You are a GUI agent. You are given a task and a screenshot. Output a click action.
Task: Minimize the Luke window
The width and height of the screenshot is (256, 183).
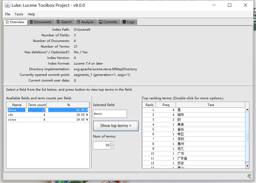214,5
